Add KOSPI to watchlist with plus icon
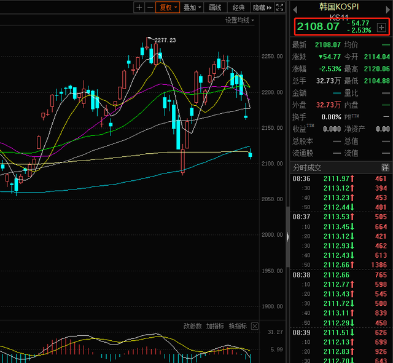 (x=381, y=28)
